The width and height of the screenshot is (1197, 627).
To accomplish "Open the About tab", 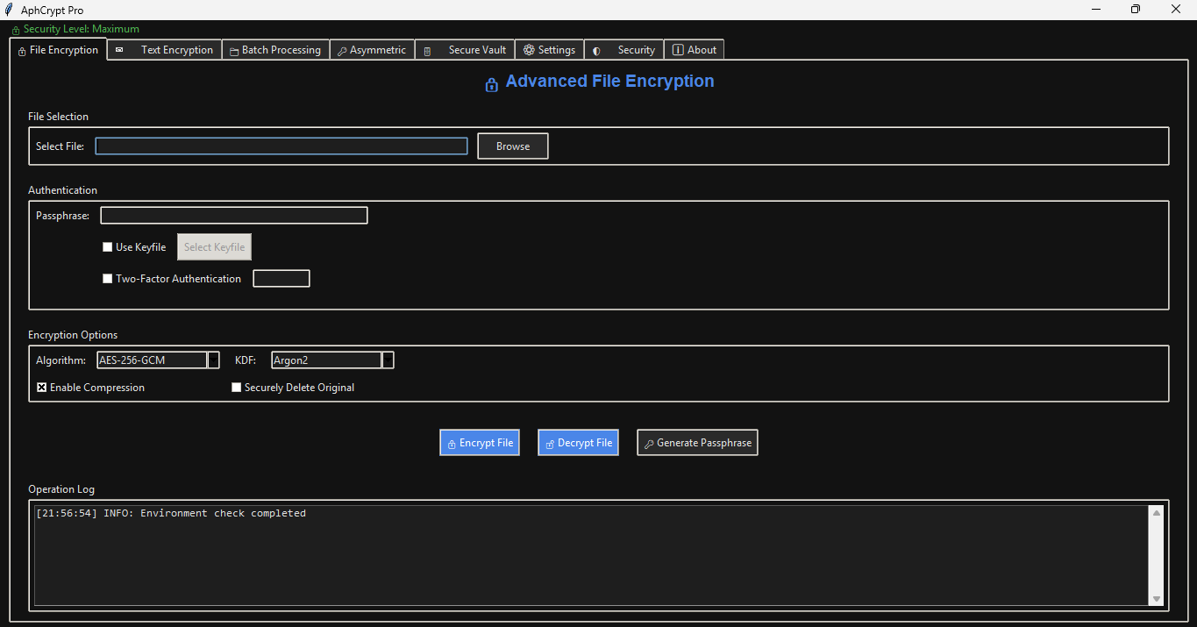I will (x=694, y=50).
